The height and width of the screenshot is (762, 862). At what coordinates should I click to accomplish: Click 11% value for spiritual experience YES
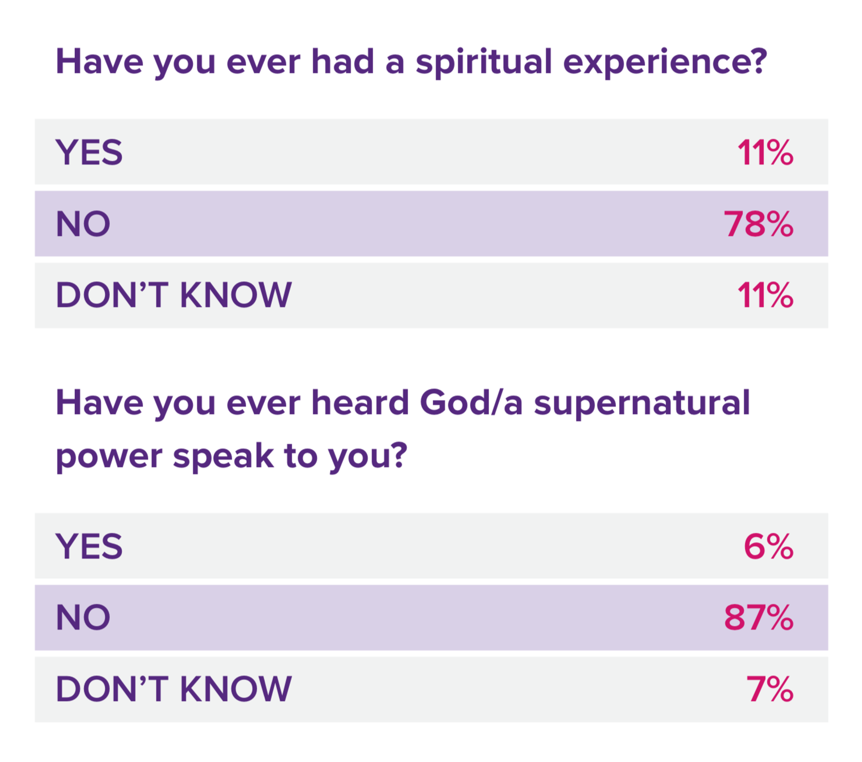coord(765,152)
